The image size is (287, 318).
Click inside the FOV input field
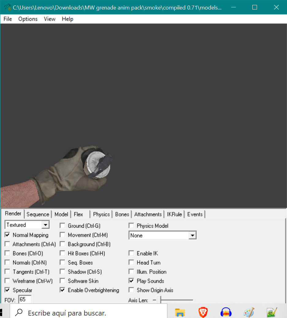pyautogui.click(x=25, y=299)
